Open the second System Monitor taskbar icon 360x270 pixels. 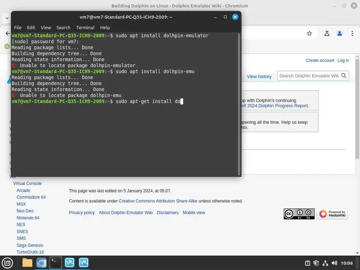point(84,263)
